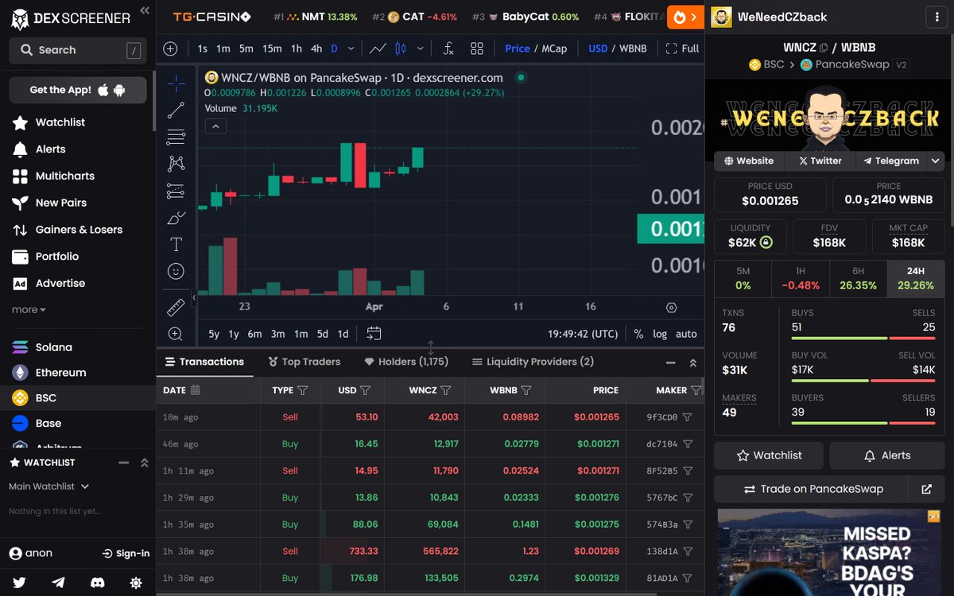
Task: Open New Pairs in sidebar
Action: tap(60, 203)
